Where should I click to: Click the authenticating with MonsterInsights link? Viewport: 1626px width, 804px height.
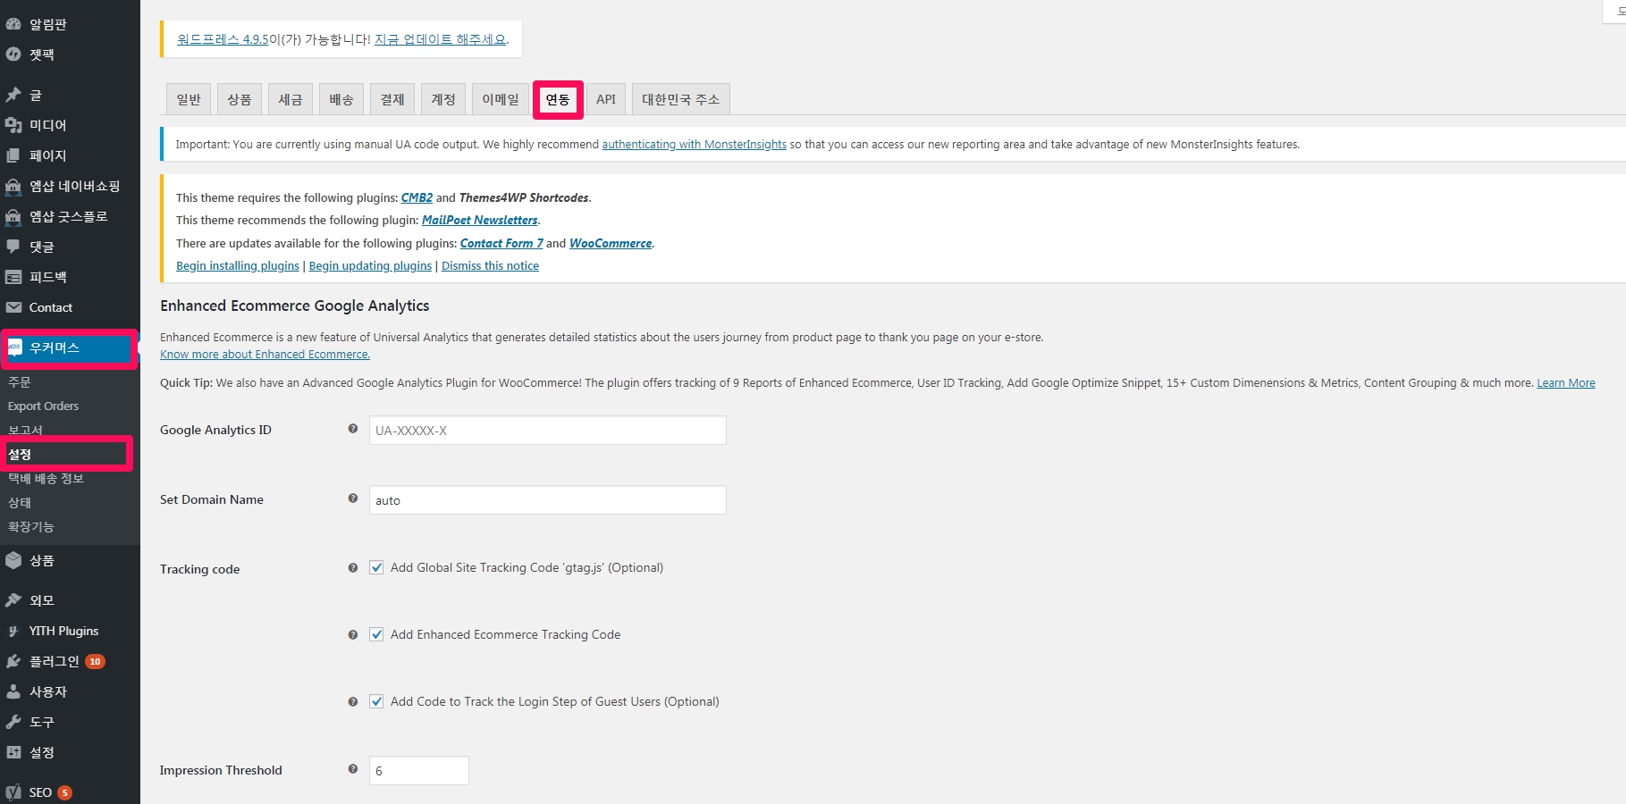[694, 145]
